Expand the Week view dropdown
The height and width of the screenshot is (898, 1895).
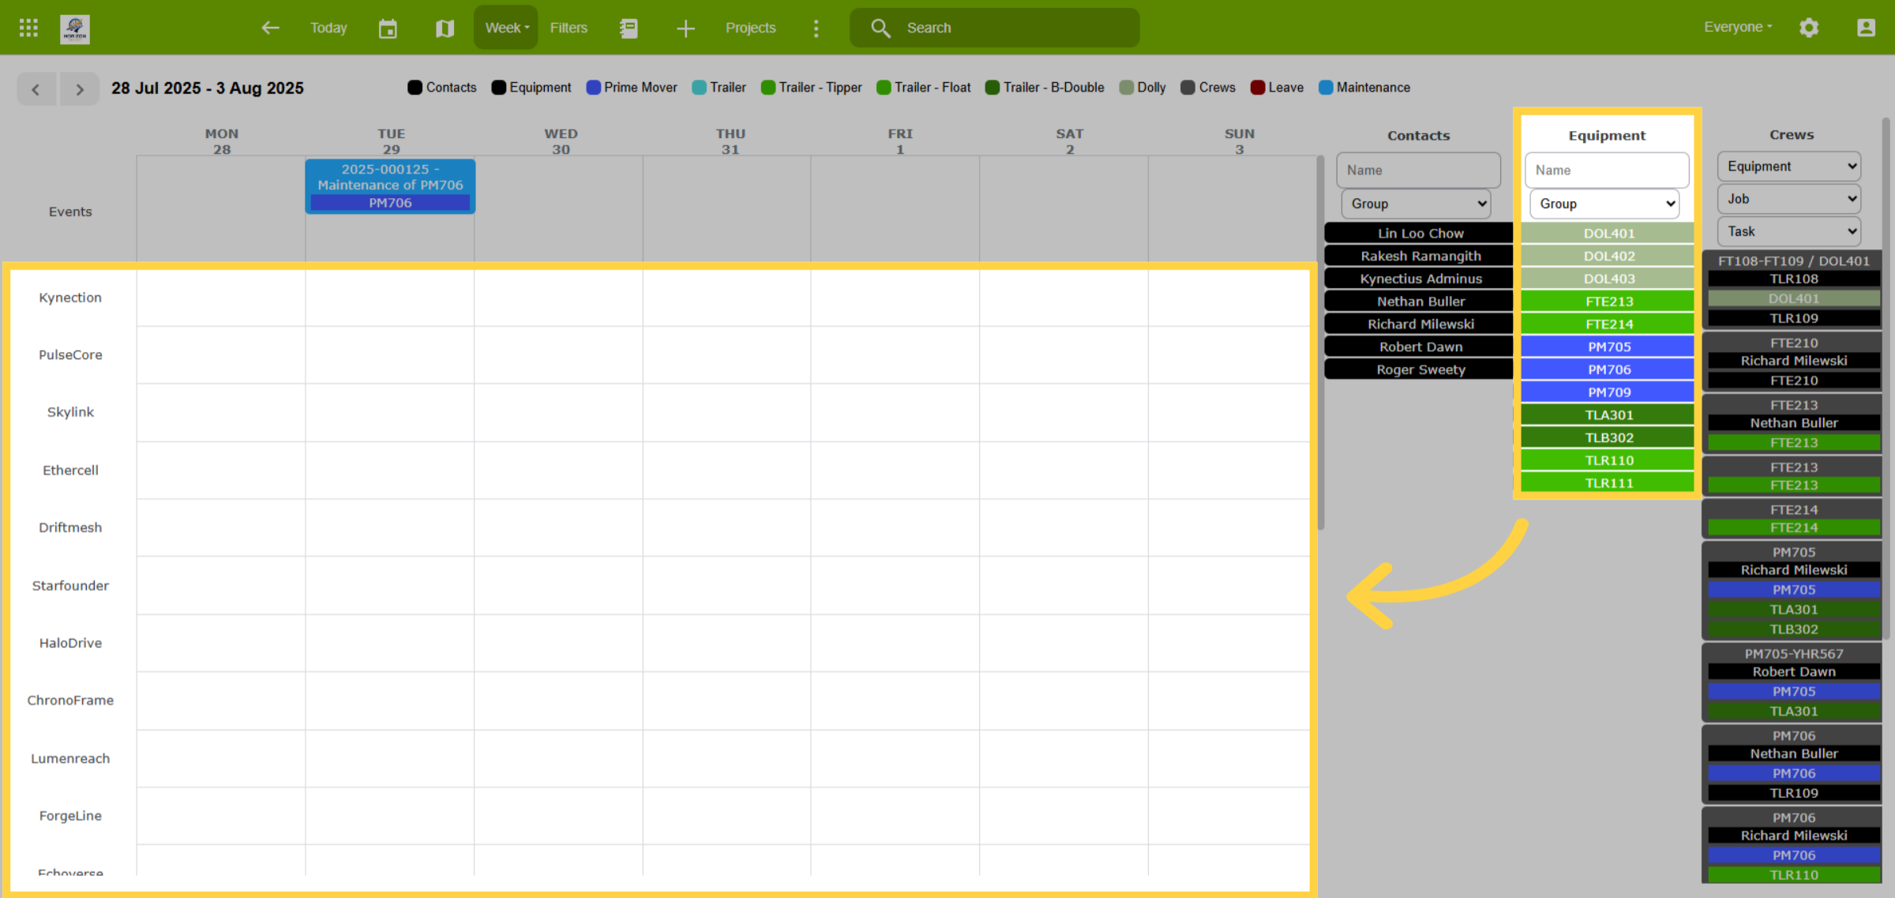(x=506, y=28)
